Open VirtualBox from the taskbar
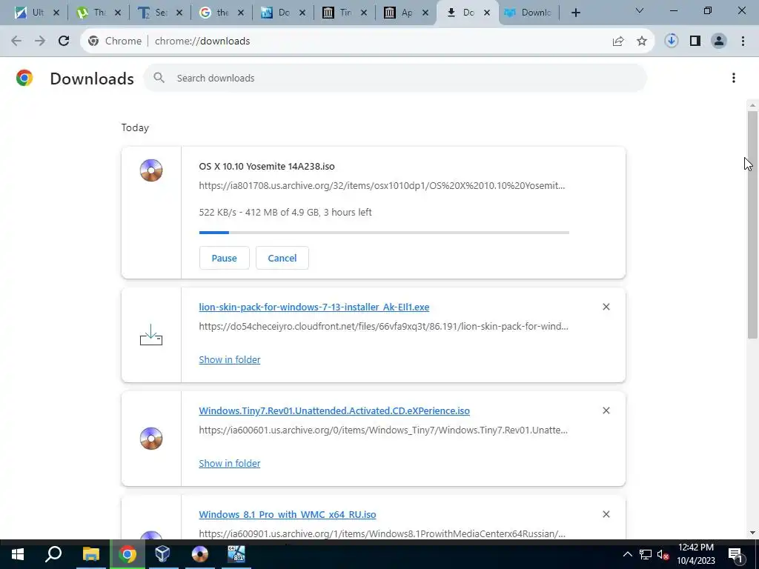This screenshot has height=569, width=759. 162,554
